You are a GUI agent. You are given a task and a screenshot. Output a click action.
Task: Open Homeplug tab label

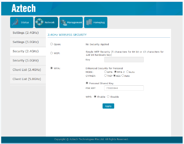(99, 23)
